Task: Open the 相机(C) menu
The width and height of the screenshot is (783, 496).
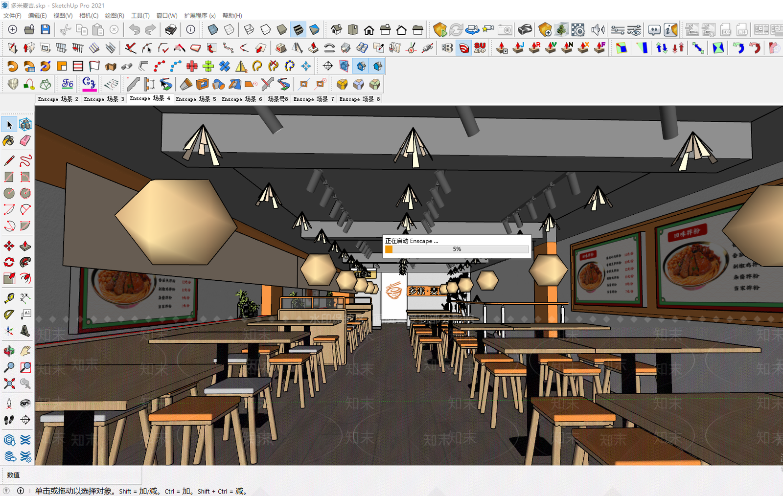Action: [x=89, y=15]
